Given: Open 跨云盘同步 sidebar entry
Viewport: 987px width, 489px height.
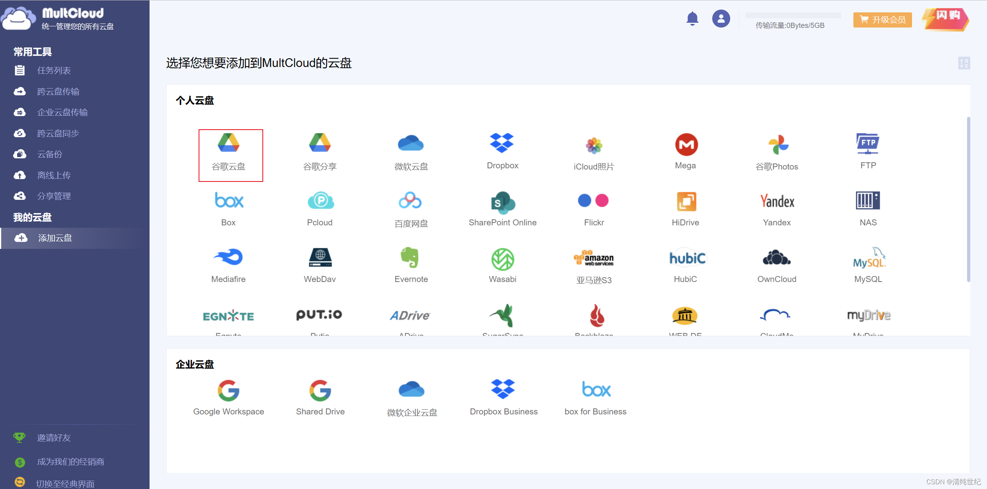Looking at the screenshot, I should [x=58, y=134].
